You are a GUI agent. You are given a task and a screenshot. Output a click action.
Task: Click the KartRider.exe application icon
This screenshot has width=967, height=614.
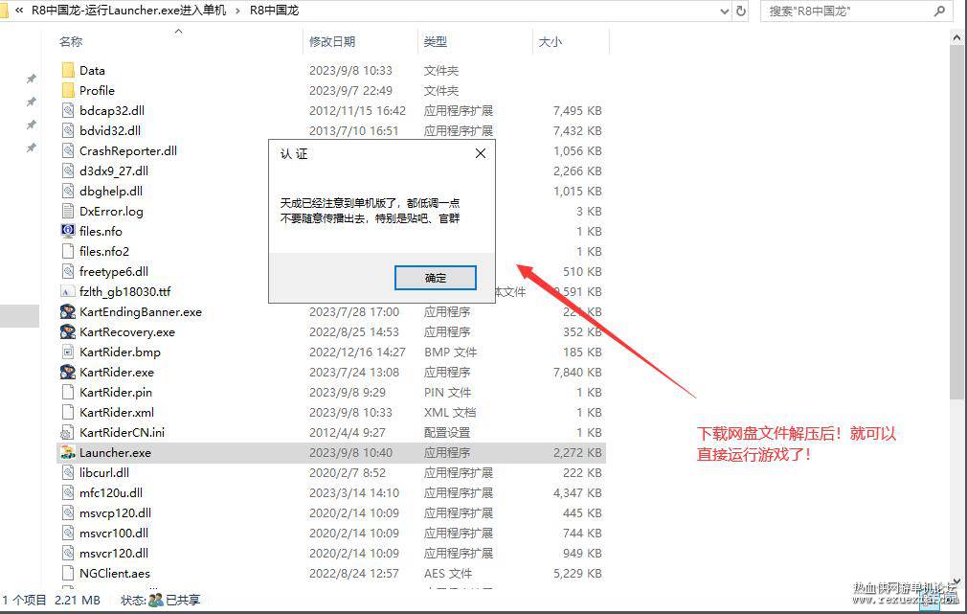(x=68, y=372)
